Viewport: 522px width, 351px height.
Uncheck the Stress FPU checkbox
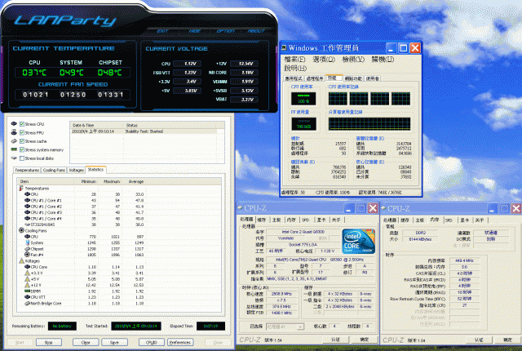[x=22, y=132]
